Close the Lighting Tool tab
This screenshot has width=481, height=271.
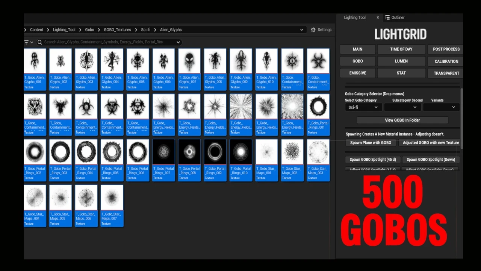coord(378,18)
